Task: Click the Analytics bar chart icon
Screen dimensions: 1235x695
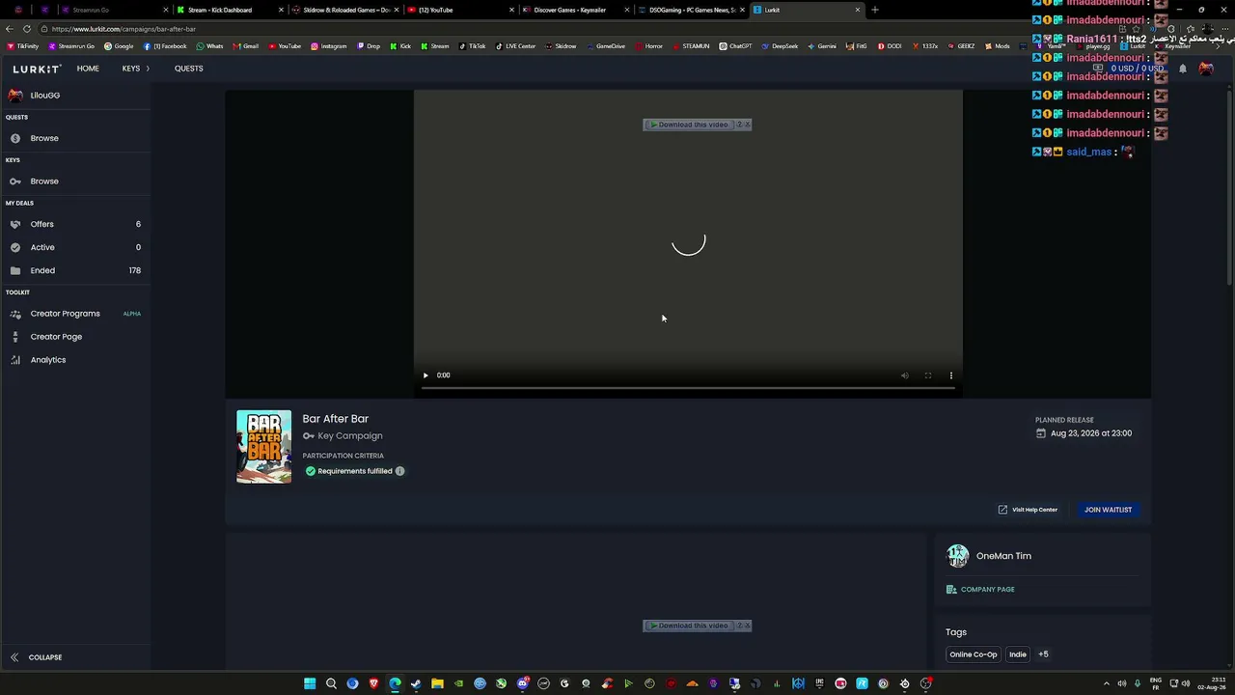Action: click(x=15, y=360)
